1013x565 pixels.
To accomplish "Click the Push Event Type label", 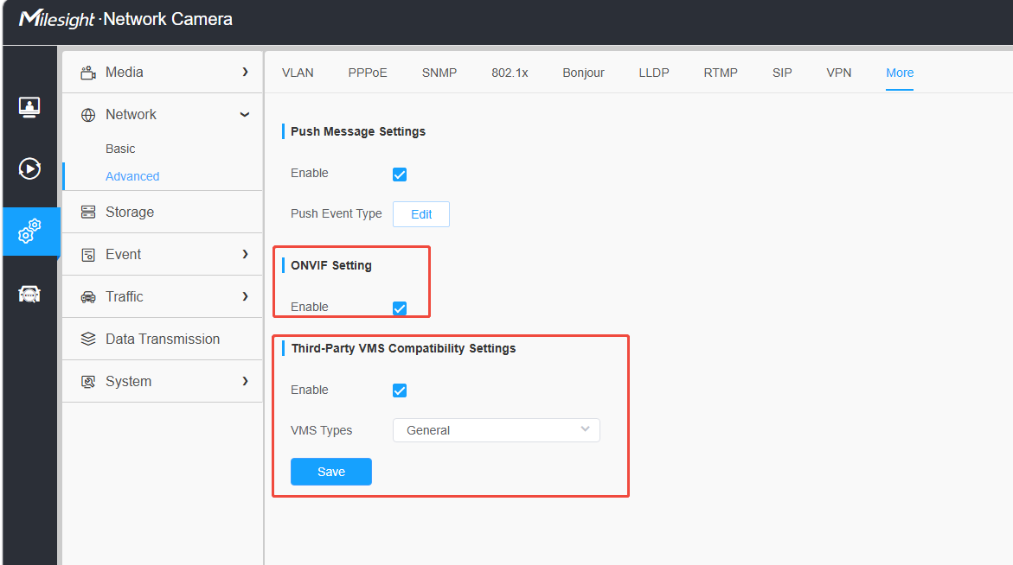I will (336, 213).
